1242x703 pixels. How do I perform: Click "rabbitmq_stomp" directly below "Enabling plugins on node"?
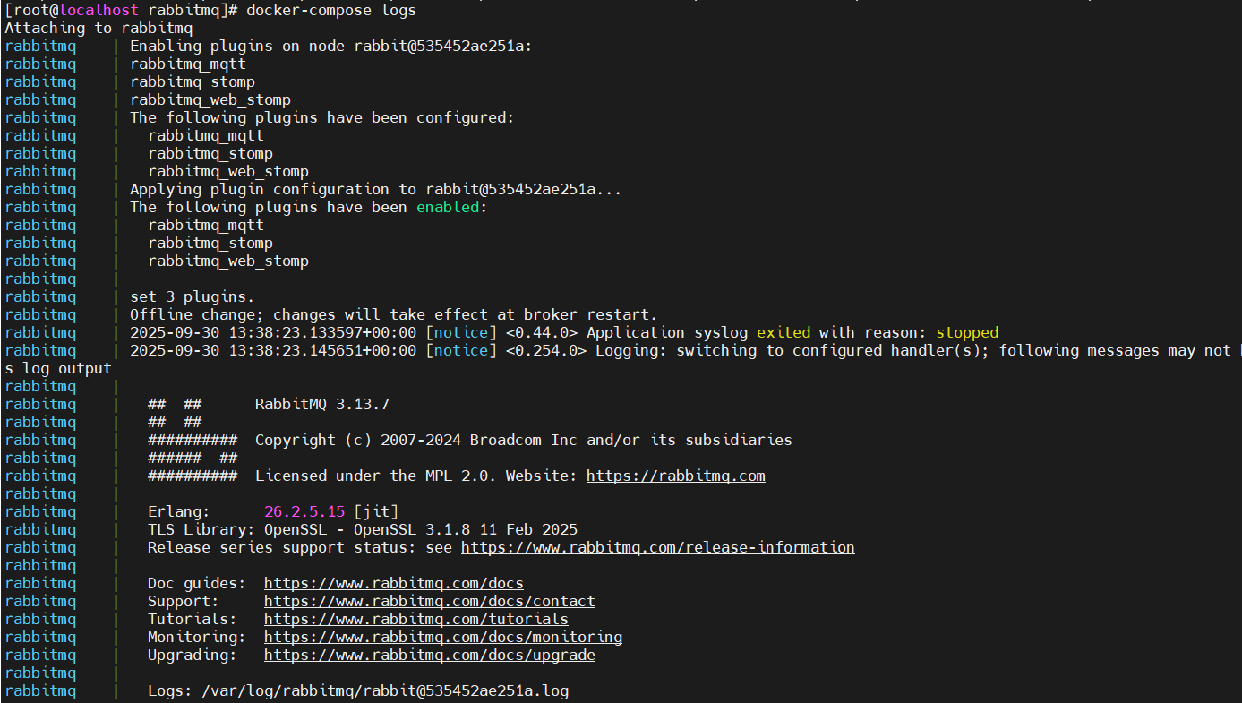click(x=192, y=81)
